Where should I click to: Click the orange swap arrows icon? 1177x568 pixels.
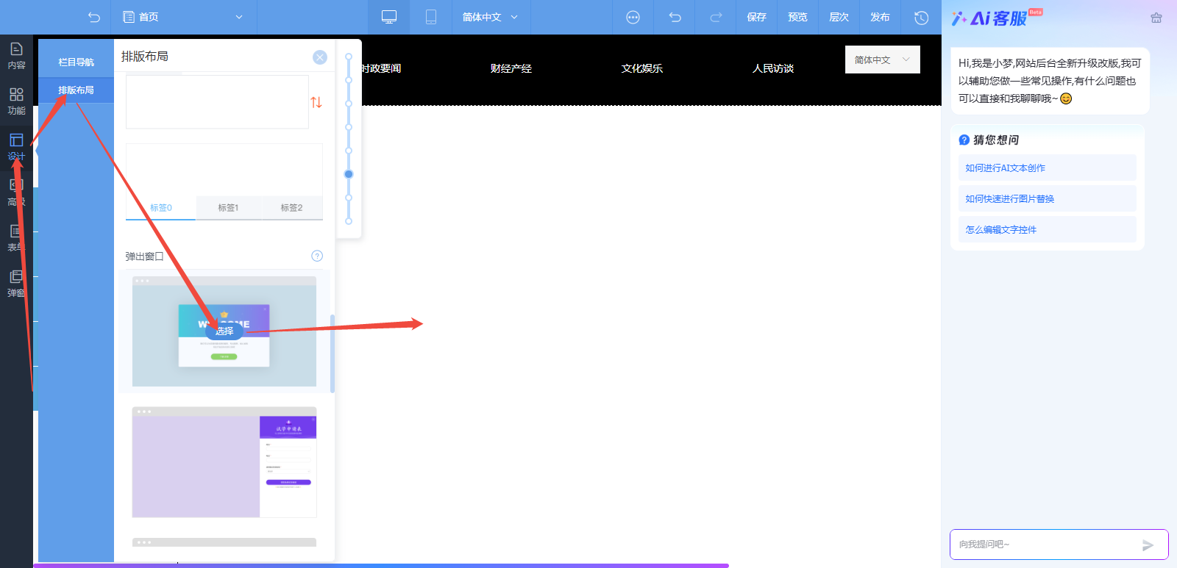(316, 102)
